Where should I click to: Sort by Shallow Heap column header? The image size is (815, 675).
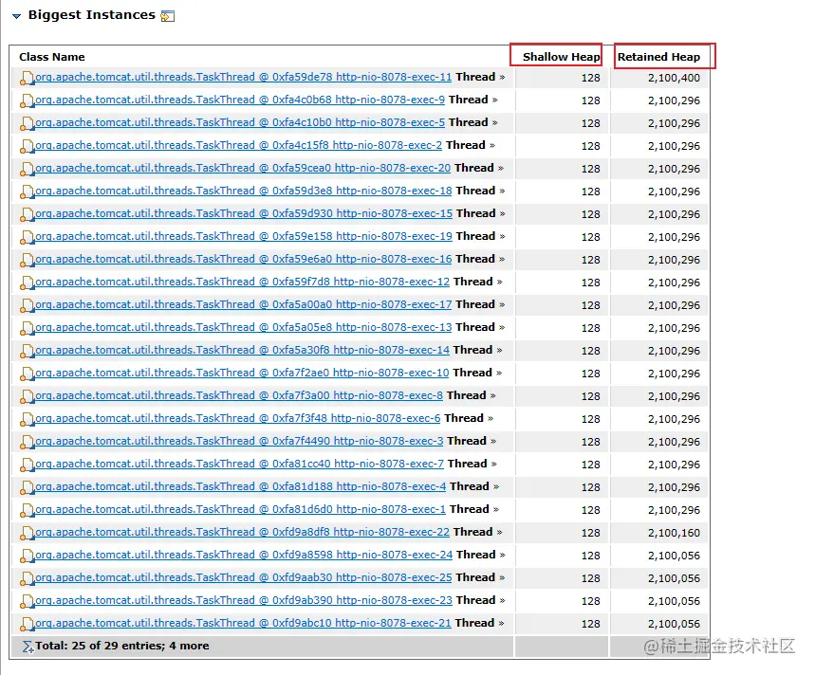point(562,57)
